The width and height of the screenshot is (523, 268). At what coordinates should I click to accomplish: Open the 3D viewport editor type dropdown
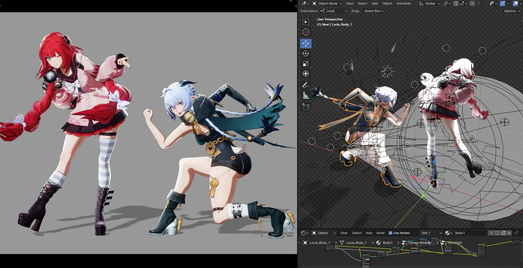pos(305,3)
